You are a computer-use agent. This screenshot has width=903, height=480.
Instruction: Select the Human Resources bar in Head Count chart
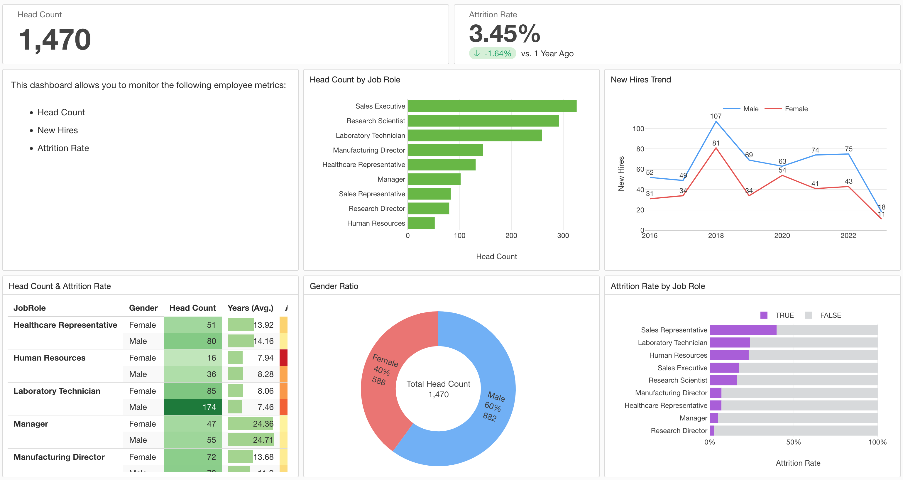(421, 223)
